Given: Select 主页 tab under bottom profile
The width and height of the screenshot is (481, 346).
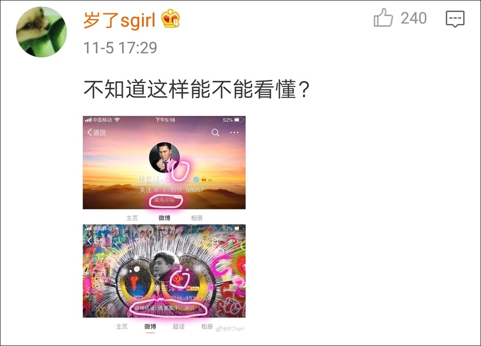Looking at the screenshot, I should click(122, 327).
